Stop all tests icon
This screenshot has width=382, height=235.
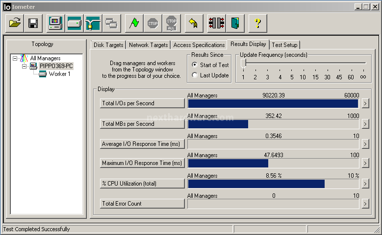172,23
